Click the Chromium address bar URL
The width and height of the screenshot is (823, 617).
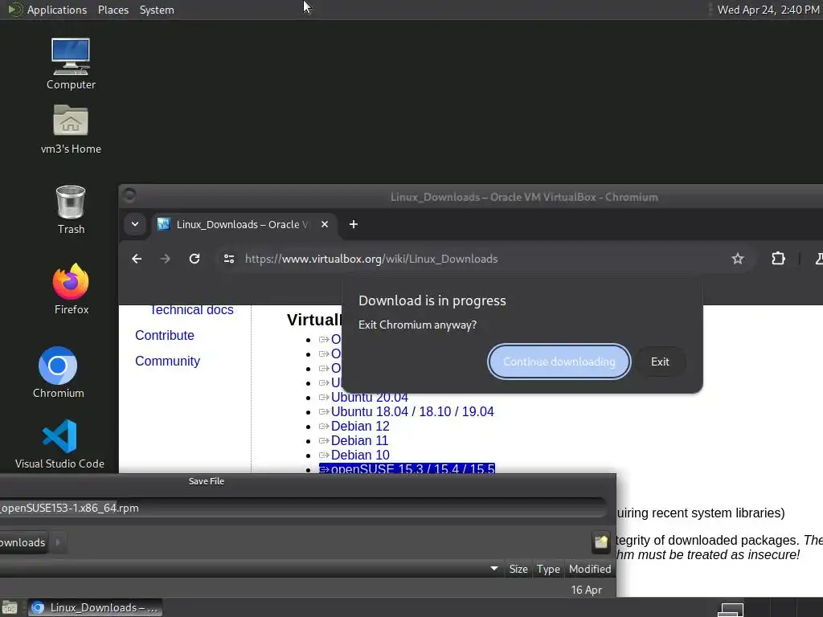coord(371,259)
